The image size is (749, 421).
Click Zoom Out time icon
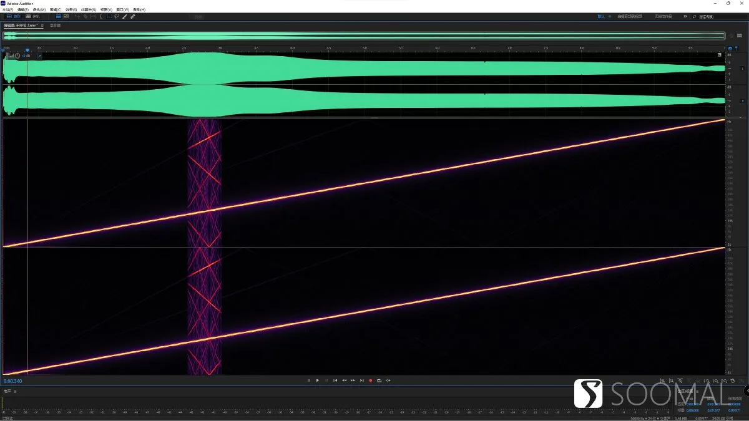click(x=688, y=380)
